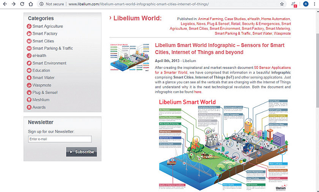Click the Smart Agriculture category icon
Viewport: 319px width, 192px height.
tap(29, 26)
